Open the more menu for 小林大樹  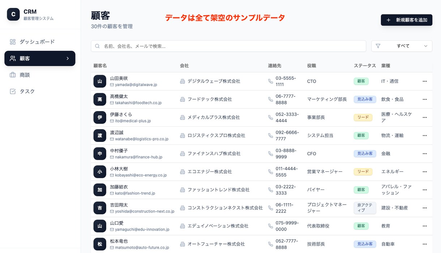425,172
